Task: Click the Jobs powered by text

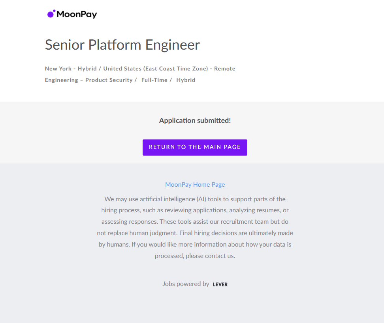Action: point(186,284)
